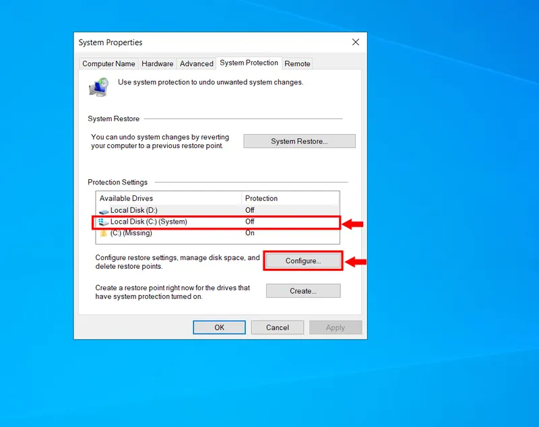
Task: Confirm the dialog with OK
Action: (219, 327)
